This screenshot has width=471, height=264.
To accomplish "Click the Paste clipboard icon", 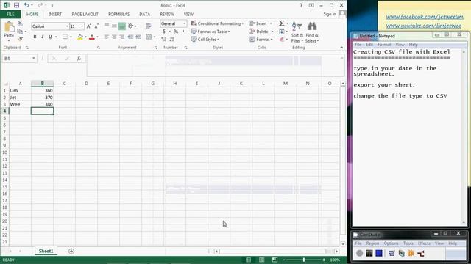I will [x=9, y=27].
